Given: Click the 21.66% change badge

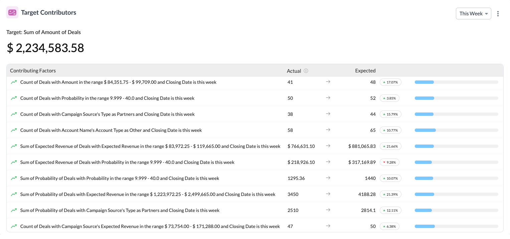Looking at the screenshot, I should coord(390,146).
